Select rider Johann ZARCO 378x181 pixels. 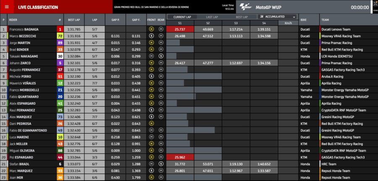click(20, 63)
